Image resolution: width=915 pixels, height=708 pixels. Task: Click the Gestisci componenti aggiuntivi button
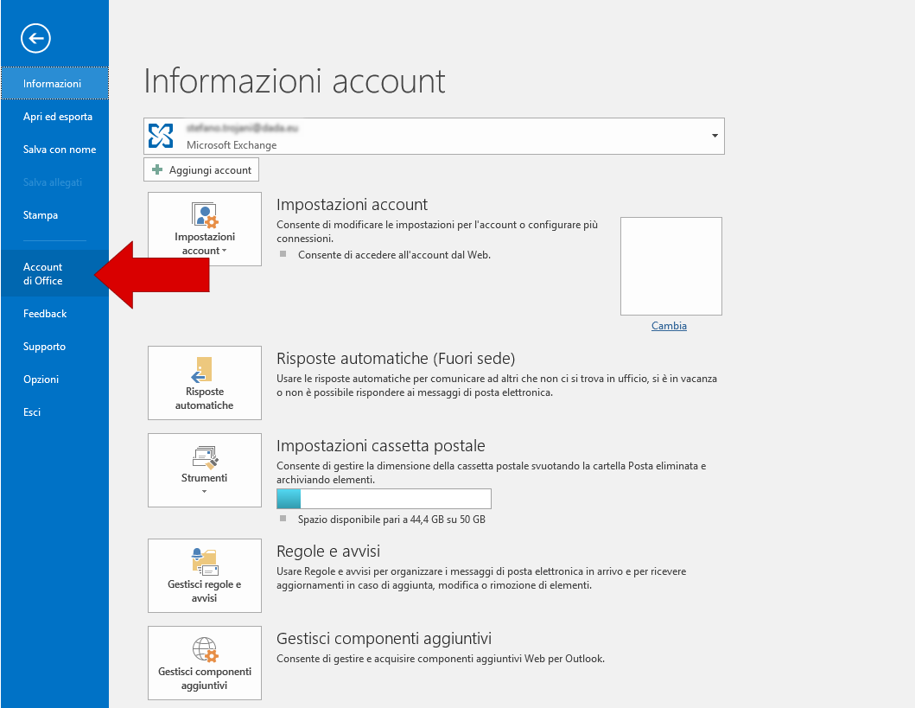(x=205, y=663)
